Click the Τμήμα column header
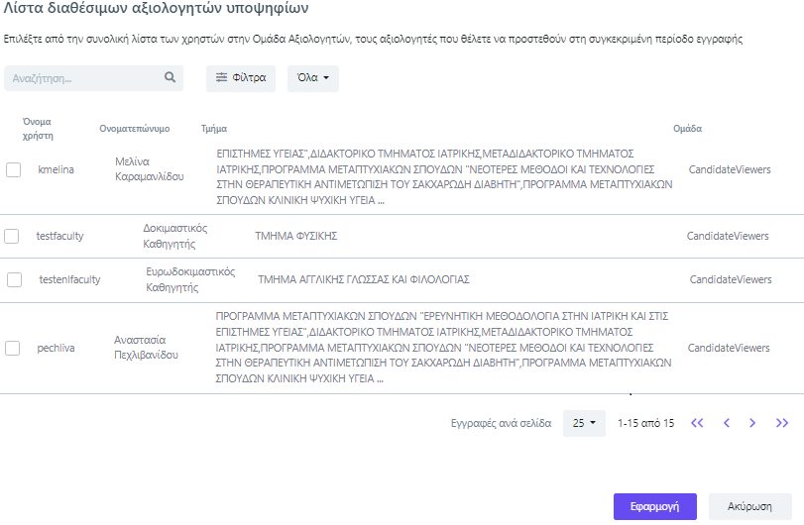Image resolution: width=804 pixels, height=525 pixels. coord(214,129)
